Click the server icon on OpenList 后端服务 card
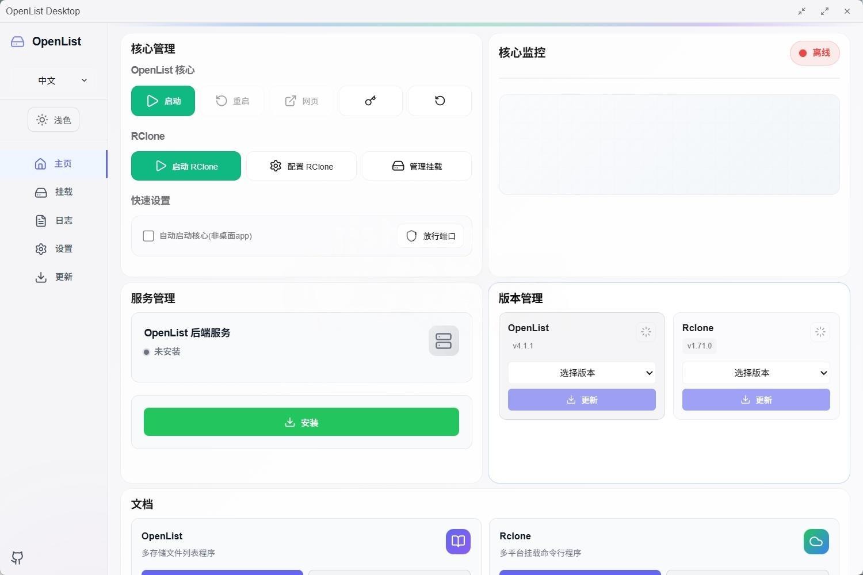Viewport: 863px width, 575px height. [x=444, y=340]
